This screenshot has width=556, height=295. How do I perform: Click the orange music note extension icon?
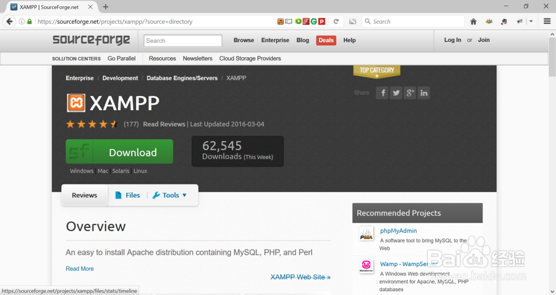(x=280, y=22)
